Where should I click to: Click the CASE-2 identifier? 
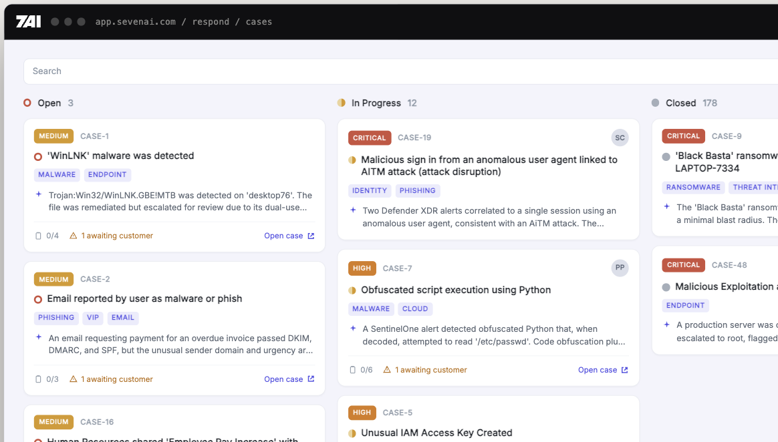click(x=96, y=279)
